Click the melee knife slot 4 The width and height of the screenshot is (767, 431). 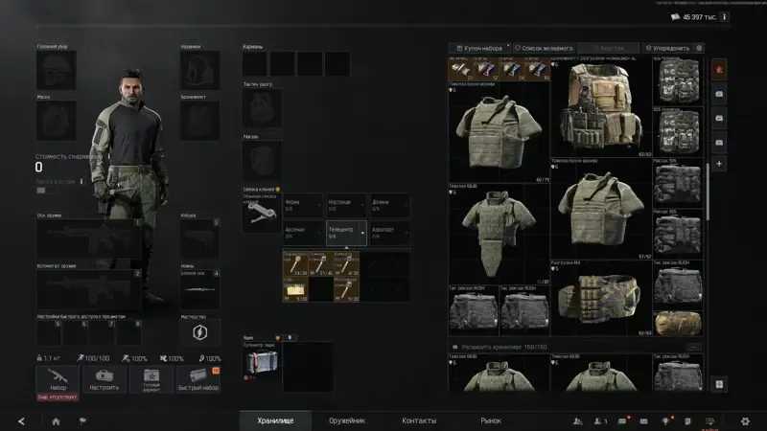tap(200, 290)
